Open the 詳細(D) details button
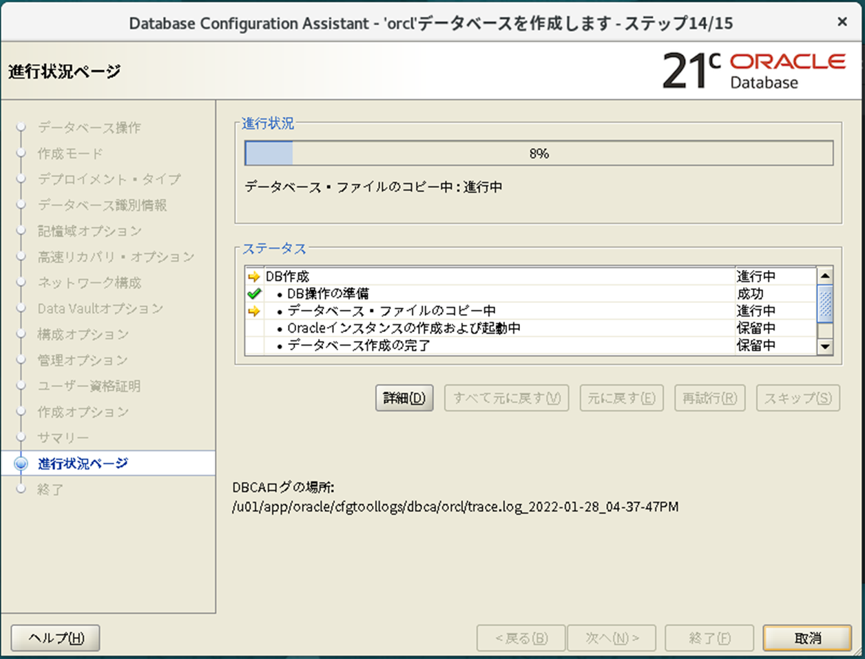 click(x=404, y=398)
